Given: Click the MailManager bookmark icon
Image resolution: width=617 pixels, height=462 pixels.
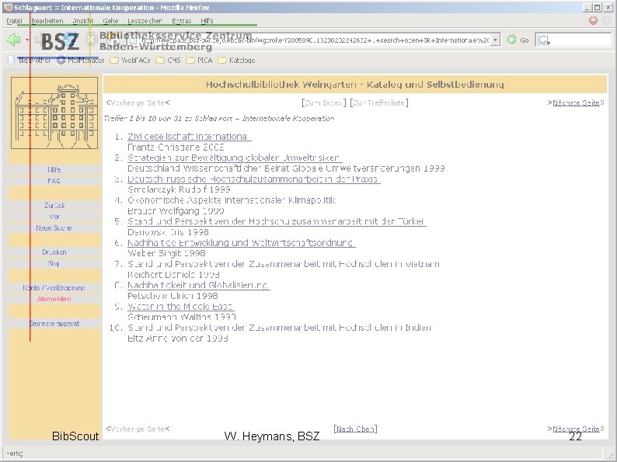Looking at the screenshot, I should [61, 60].
